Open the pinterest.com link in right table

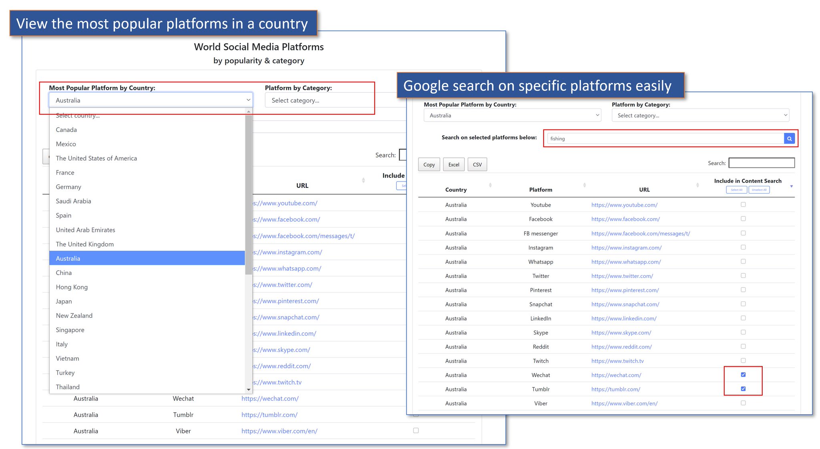click(625, 290)
